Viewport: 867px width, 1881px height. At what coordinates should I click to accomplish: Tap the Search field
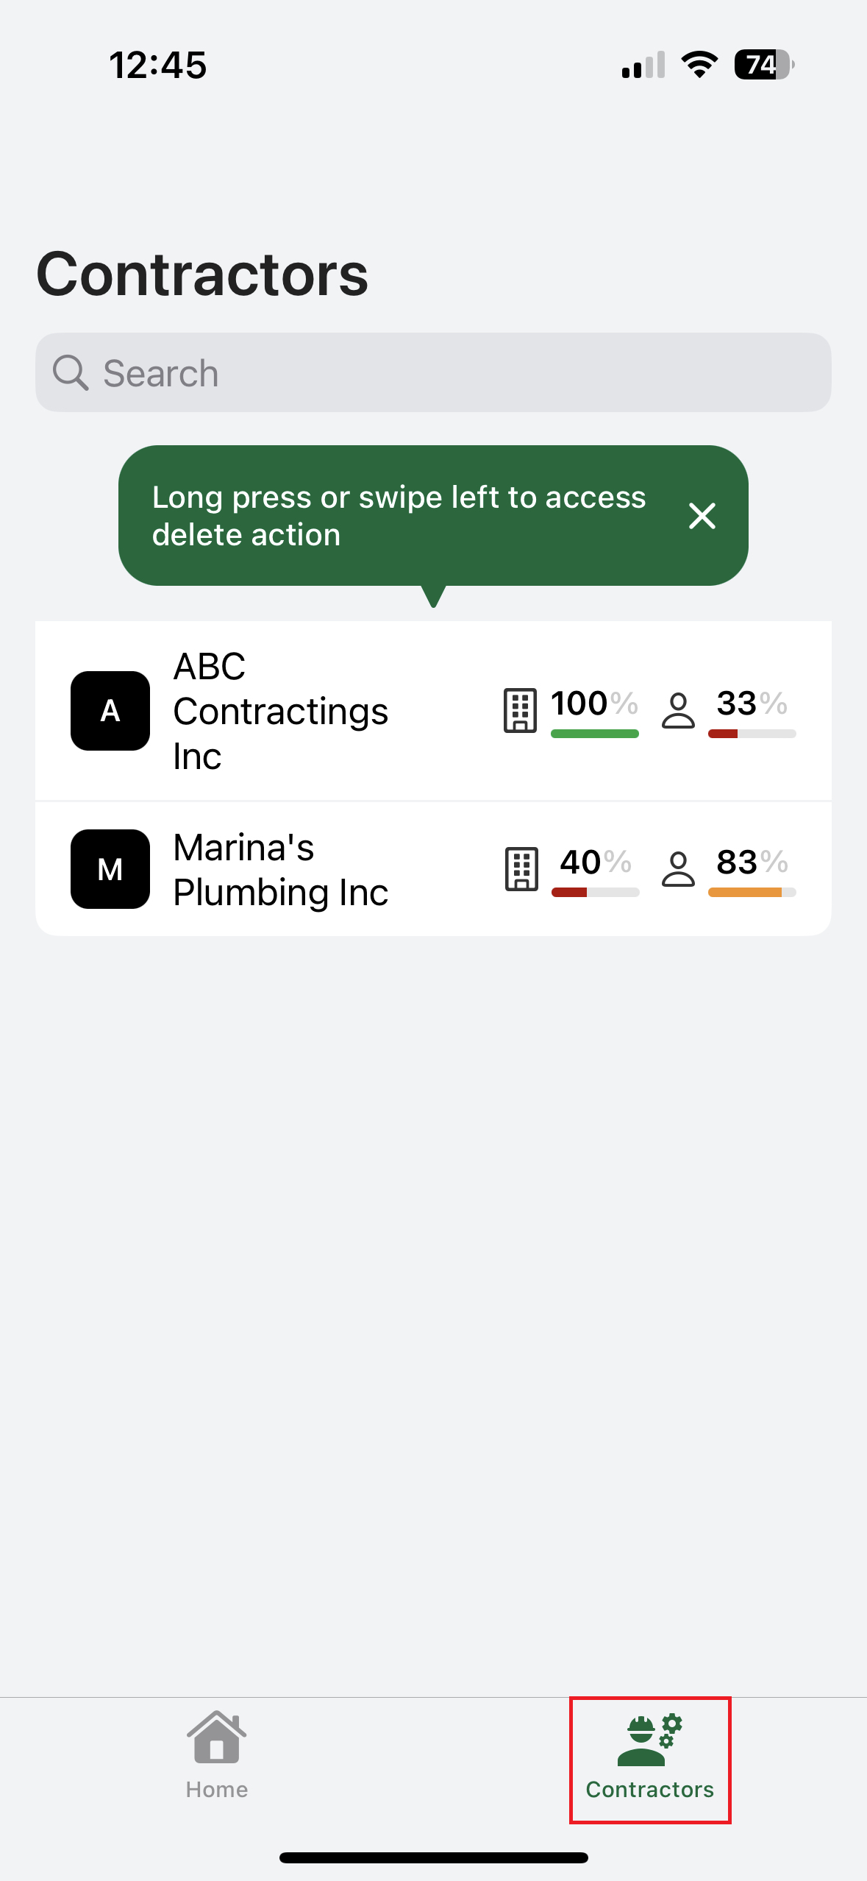(x=434, y=373)
